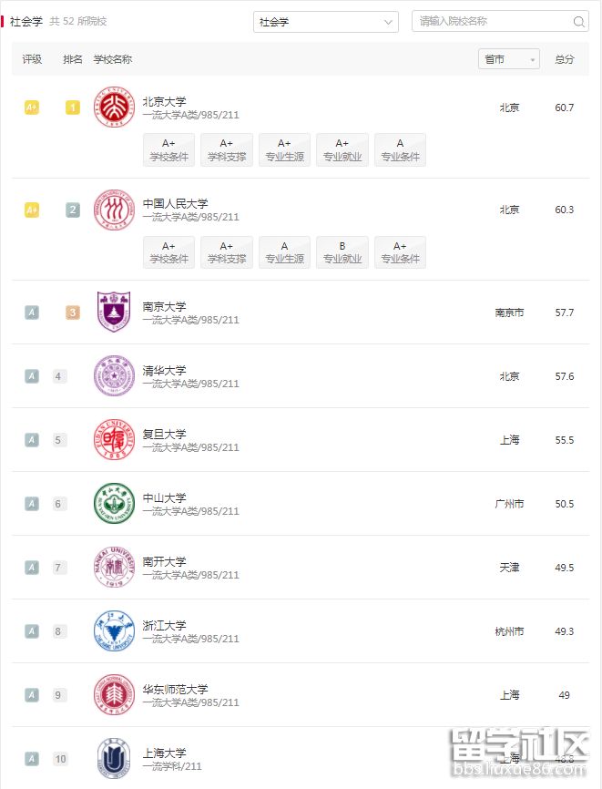Image resolution: width=602 pixels, height=789 pixels.
Task: Click East China Normal University logo
Action: (x=114, y=694)
